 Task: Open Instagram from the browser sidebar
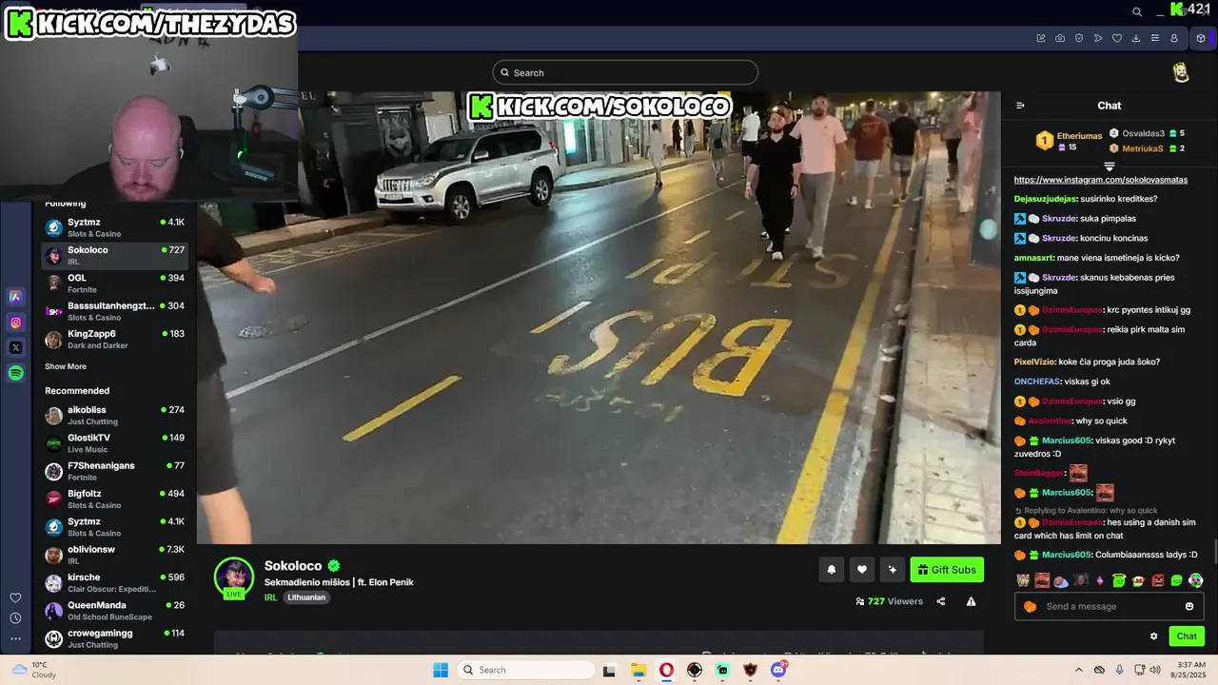coord(15,323)
